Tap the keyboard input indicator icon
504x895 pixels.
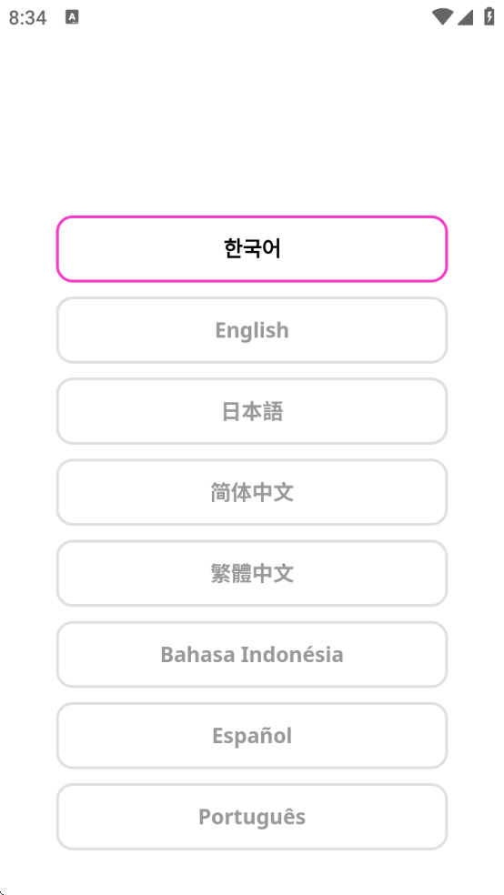point(72,17)
